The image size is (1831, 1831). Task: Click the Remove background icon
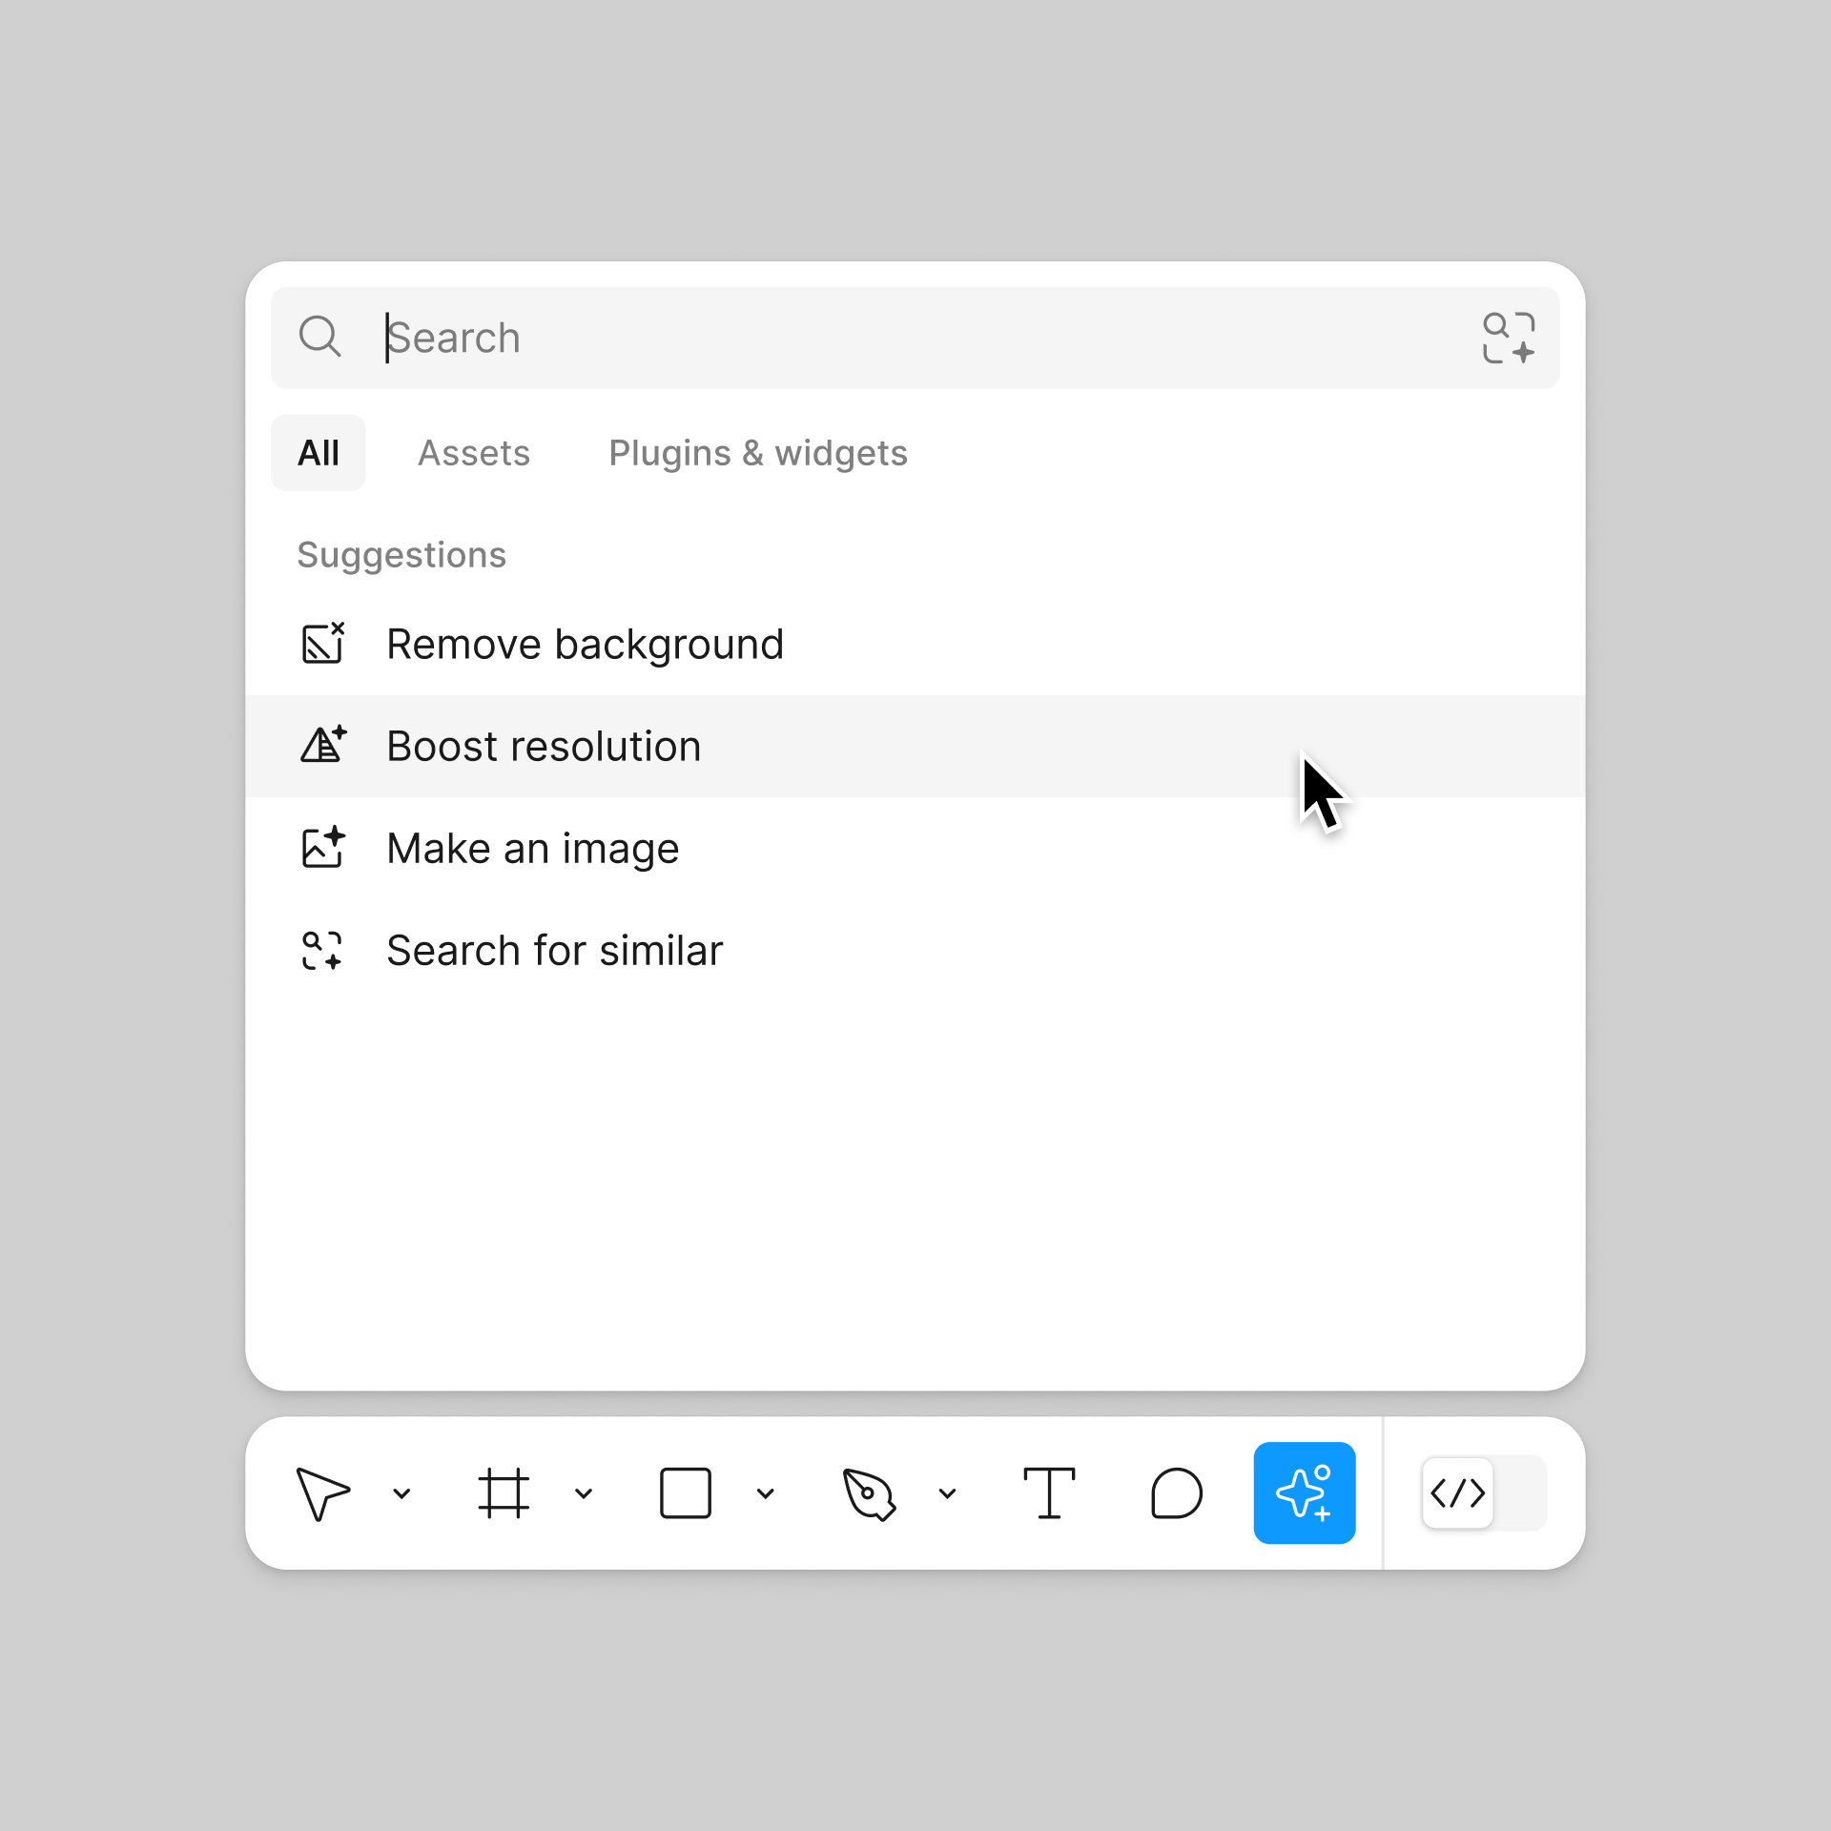322,643
